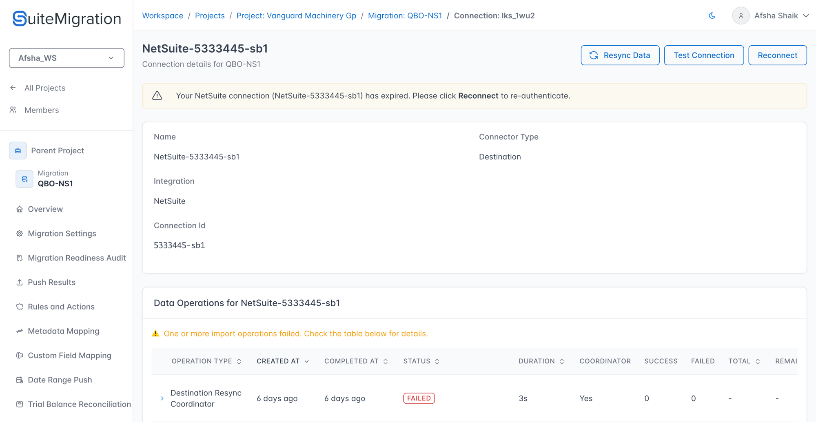816x422 pixels.
Task: Go to Metadata Mapping page
Action: [64, 331]
